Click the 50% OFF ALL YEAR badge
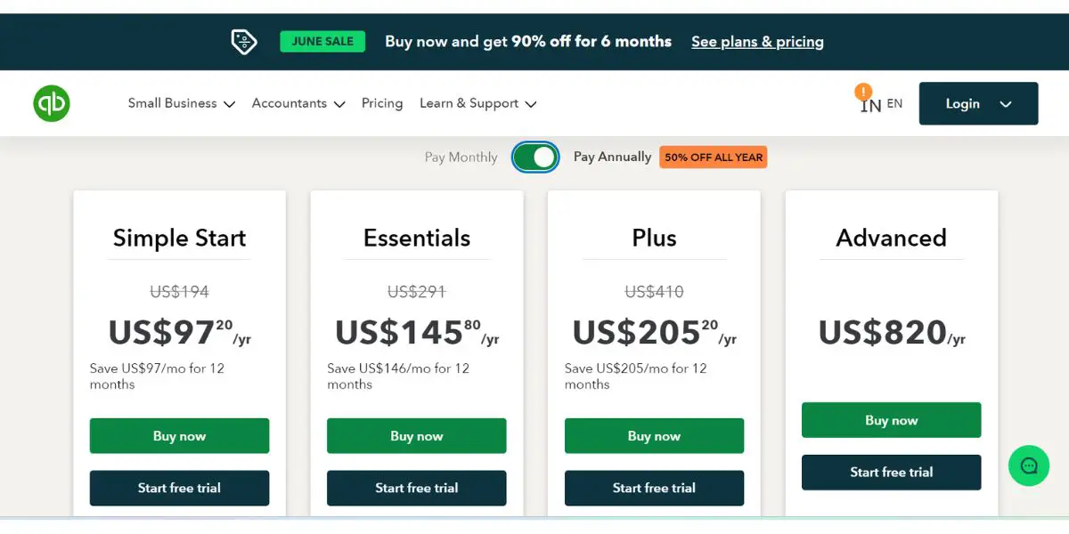 click(714, 158)
